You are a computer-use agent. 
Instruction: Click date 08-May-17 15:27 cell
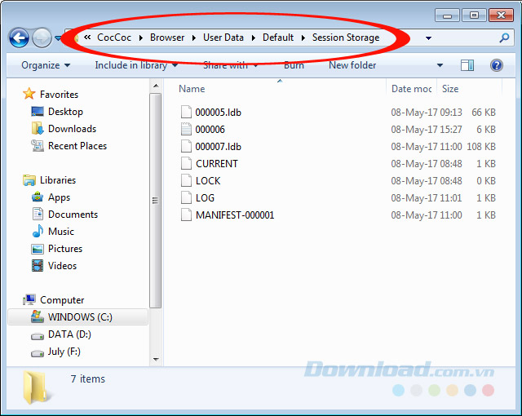427,129
